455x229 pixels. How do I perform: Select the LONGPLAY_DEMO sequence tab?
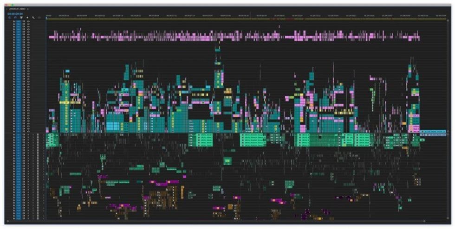pyautogui.click(x=18, y=9)
